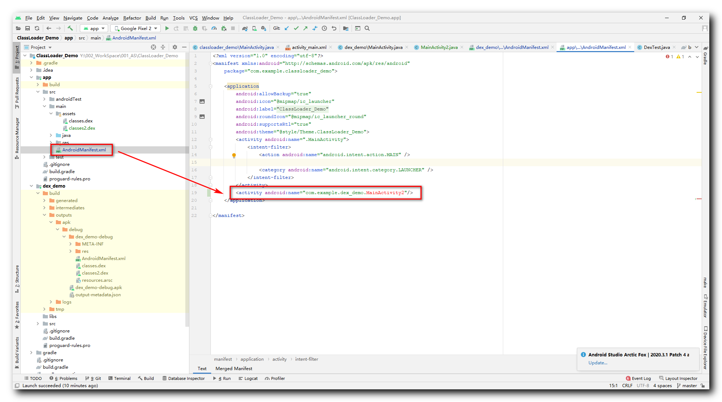Viewport: 722px width, 402px height.
Task: Show Git history clock icon
Action: (324, 28)
